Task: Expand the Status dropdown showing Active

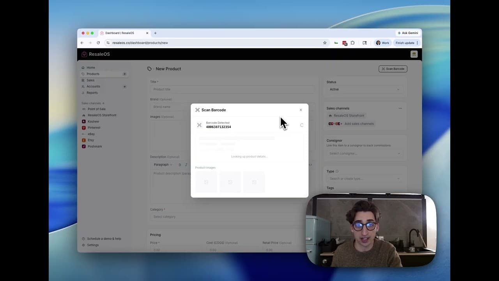Action: 364,89
